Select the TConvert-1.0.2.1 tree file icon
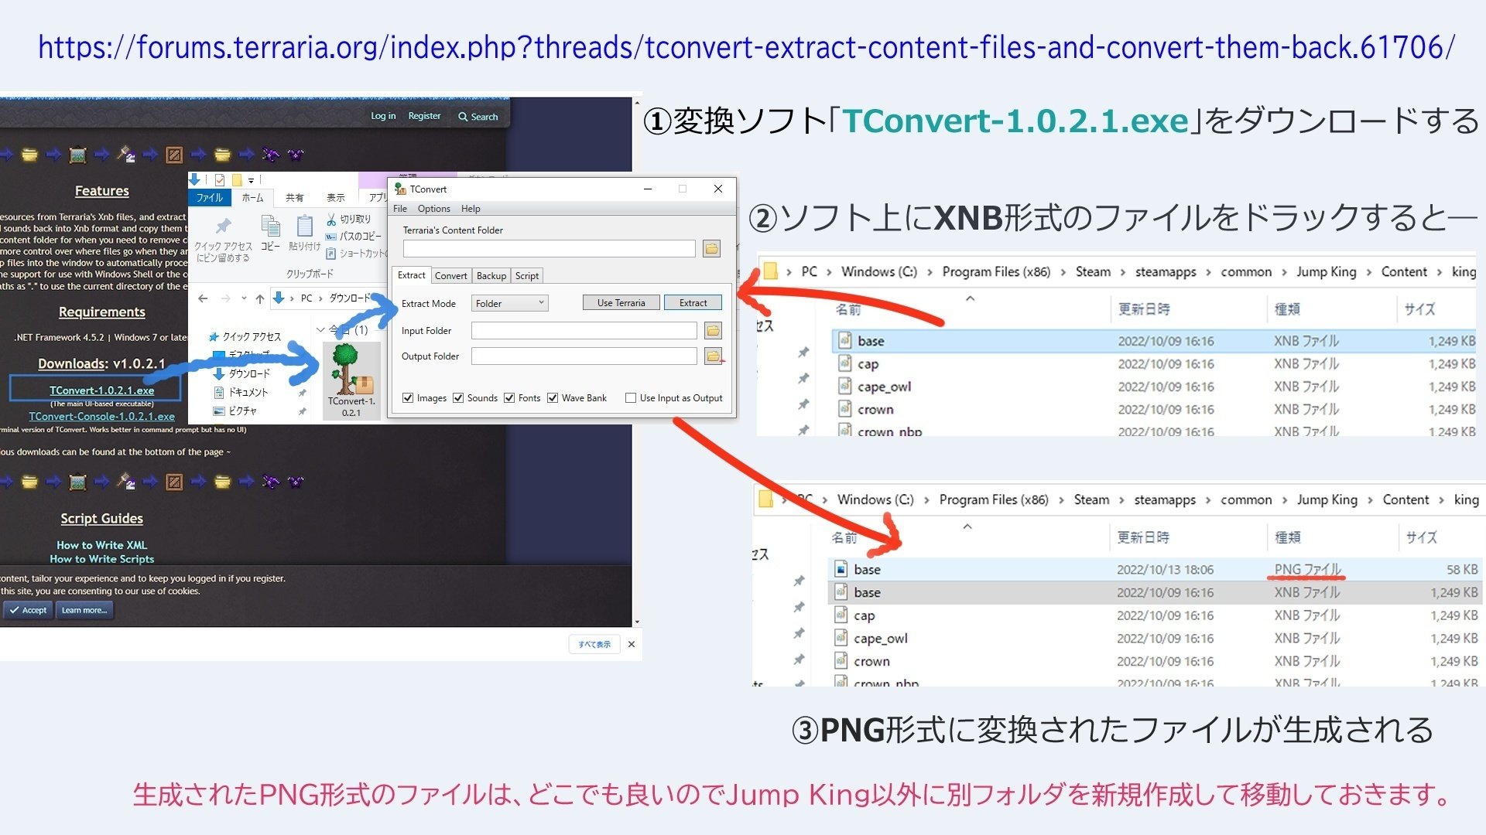Screen dimensions: 1486x835 [x=351, y=370]
